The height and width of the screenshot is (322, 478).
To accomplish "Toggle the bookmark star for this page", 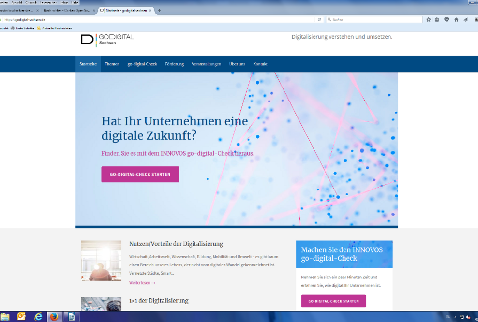I will pos(428,20).
